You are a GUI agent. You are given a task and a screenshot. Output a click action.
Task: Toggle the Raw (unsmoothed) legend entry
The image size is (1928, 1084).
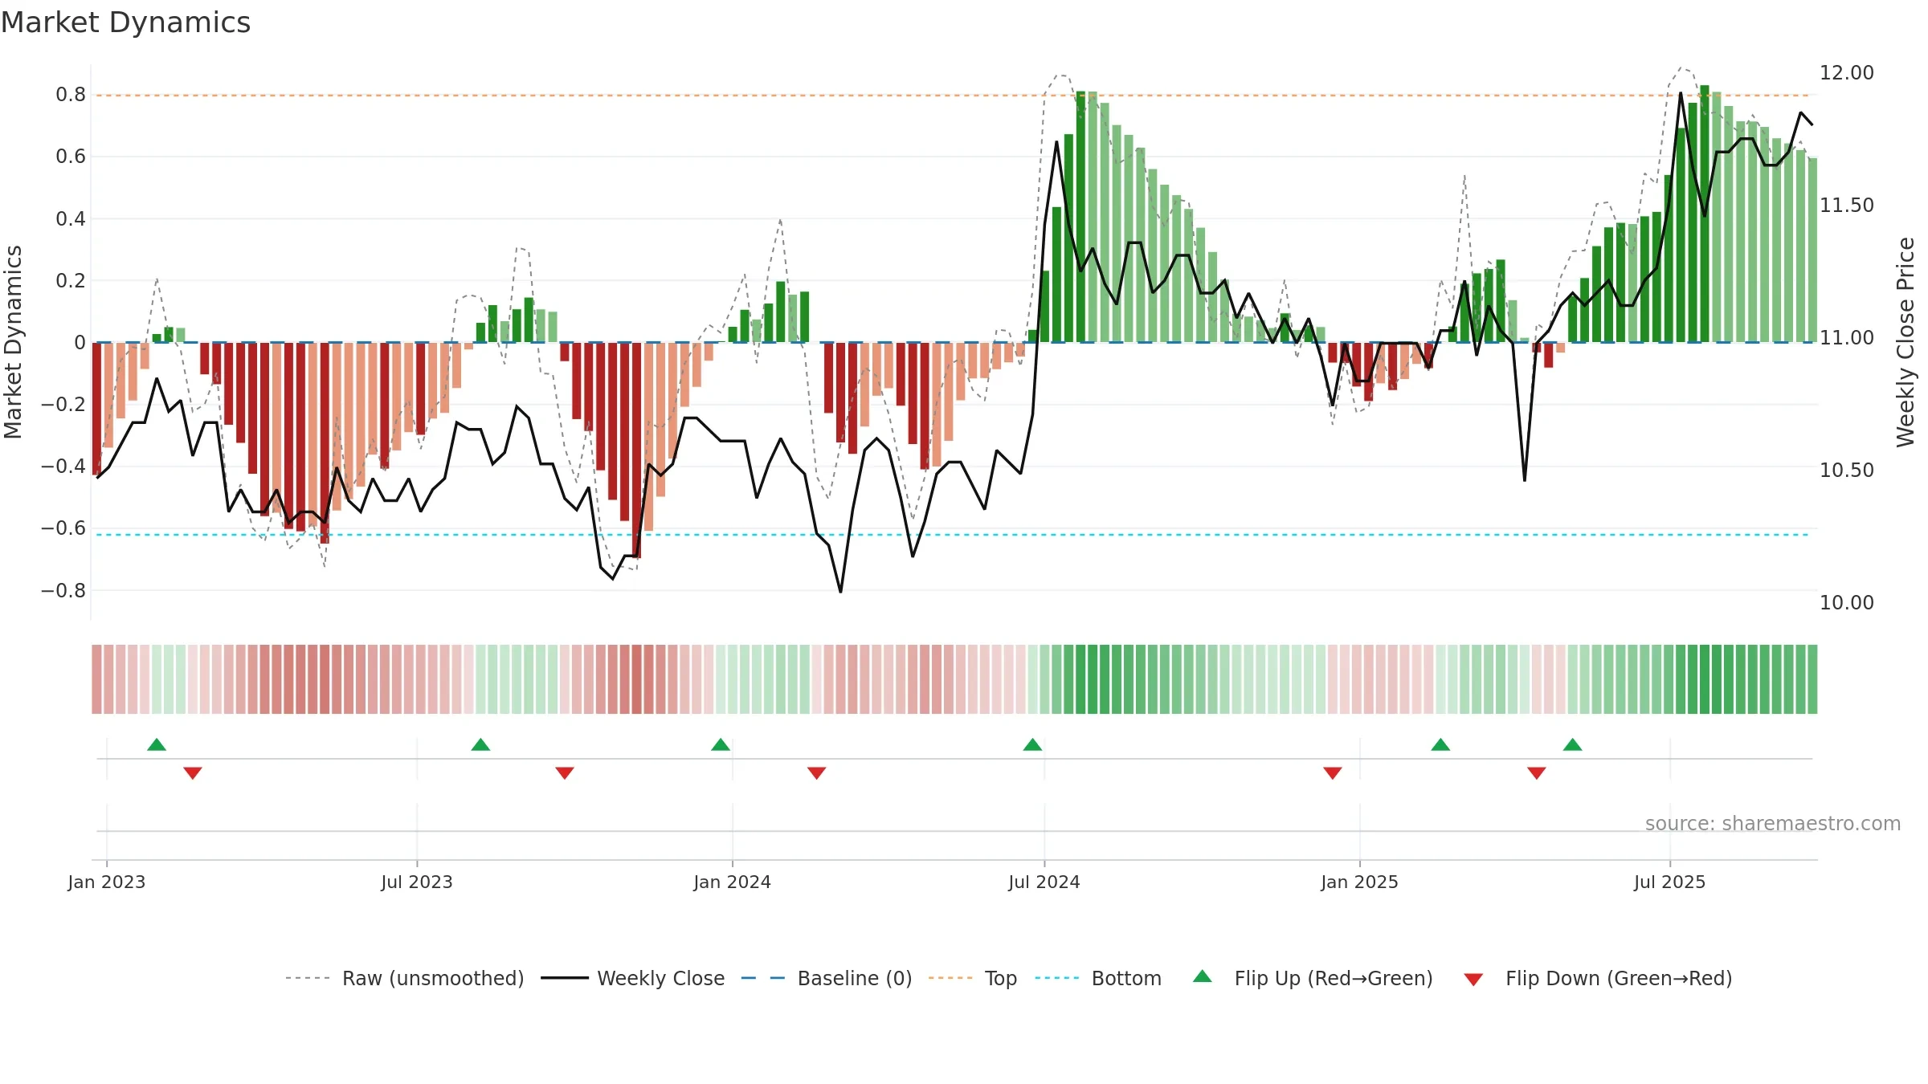click(x=405, y=978)
